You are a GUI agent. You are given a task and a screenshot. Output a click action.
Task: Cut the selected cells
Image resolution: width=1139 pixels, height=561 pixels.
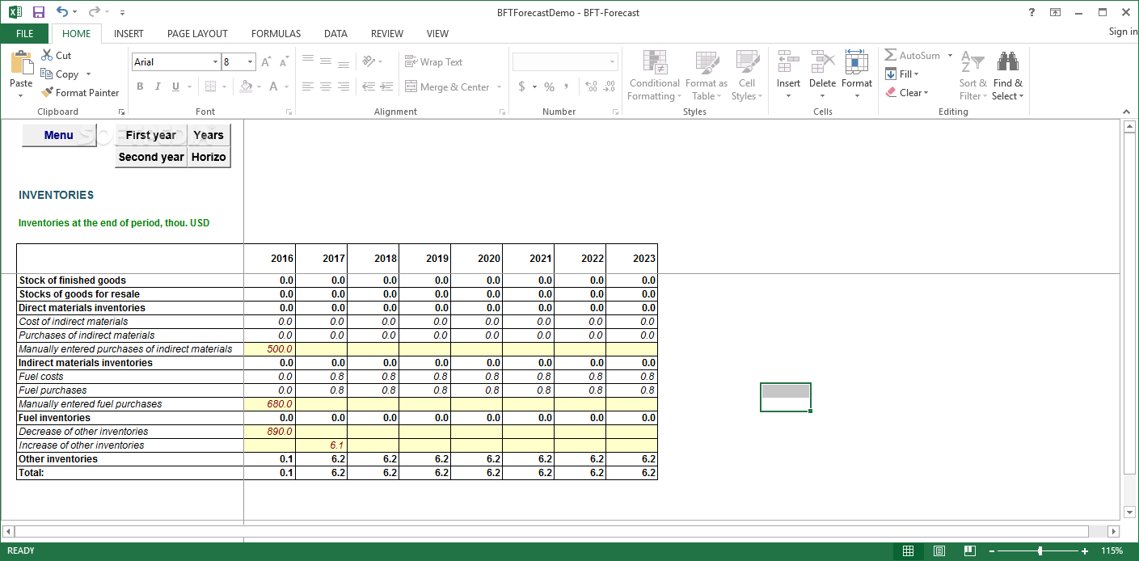click(x=56, y=55)
